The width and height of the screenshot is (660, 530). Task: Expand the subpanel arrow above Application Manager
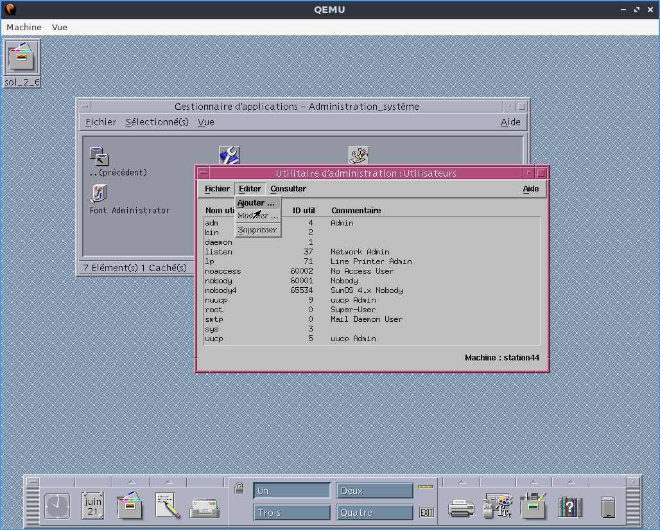pyautogui.click(x=534, y=482)
